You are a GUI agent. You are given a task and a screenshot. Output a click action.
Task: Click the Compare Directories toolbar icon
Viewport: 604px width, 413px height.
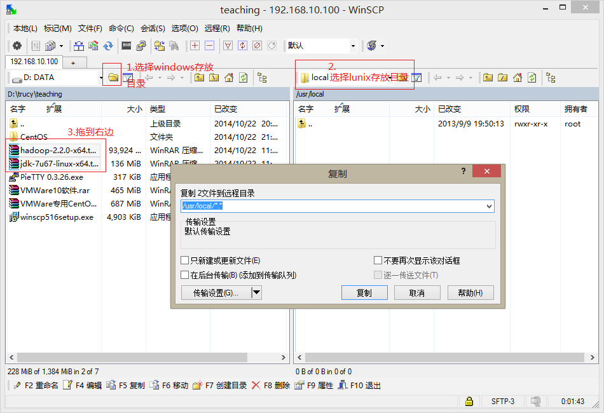click(x=79, y=46)
